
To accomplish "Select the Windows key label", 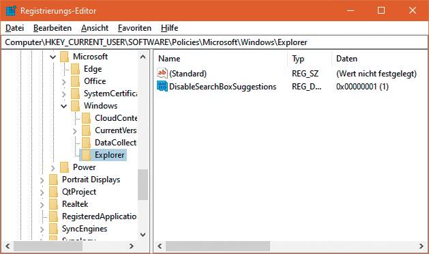I will coord(101,106).
